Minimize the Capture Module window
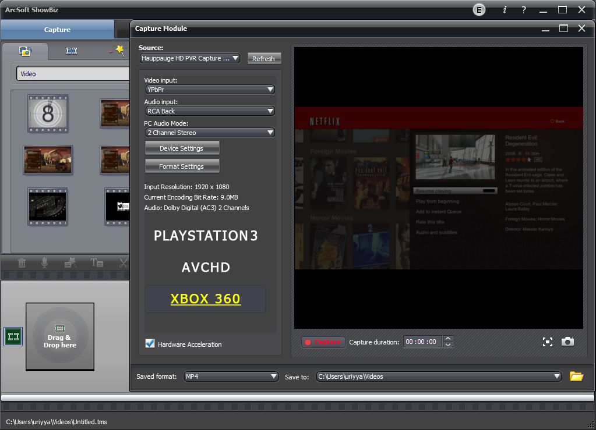This screenshot has width=596, height=430. (545, 29)
